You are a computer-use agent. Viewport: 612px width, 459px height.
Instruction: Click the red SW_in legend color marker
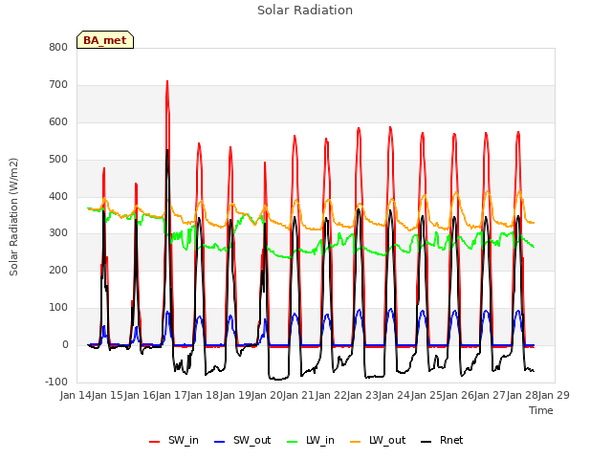pos(155,442)
